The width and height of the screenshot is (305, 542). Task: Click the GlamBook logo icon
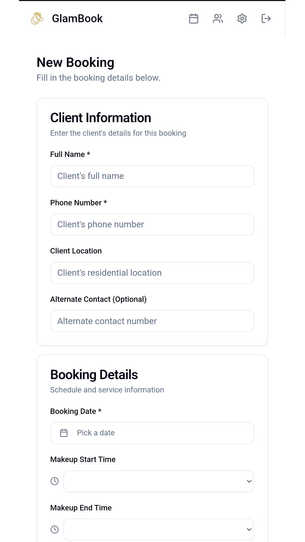pyautogui.click(x=37, y=19)
